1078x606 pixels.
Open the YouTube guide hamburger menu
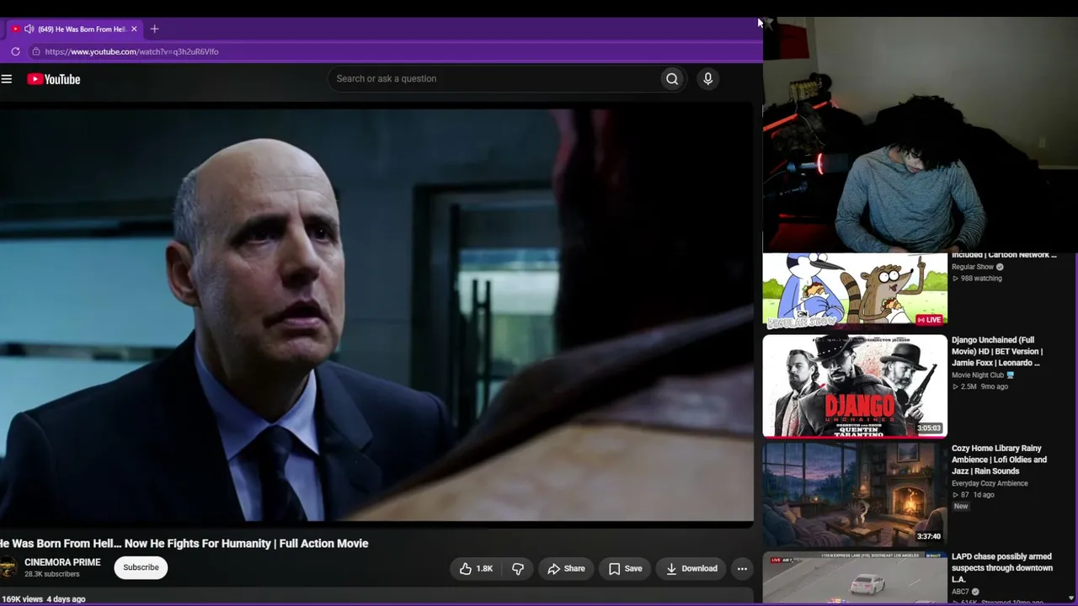(x=7, y=79)
